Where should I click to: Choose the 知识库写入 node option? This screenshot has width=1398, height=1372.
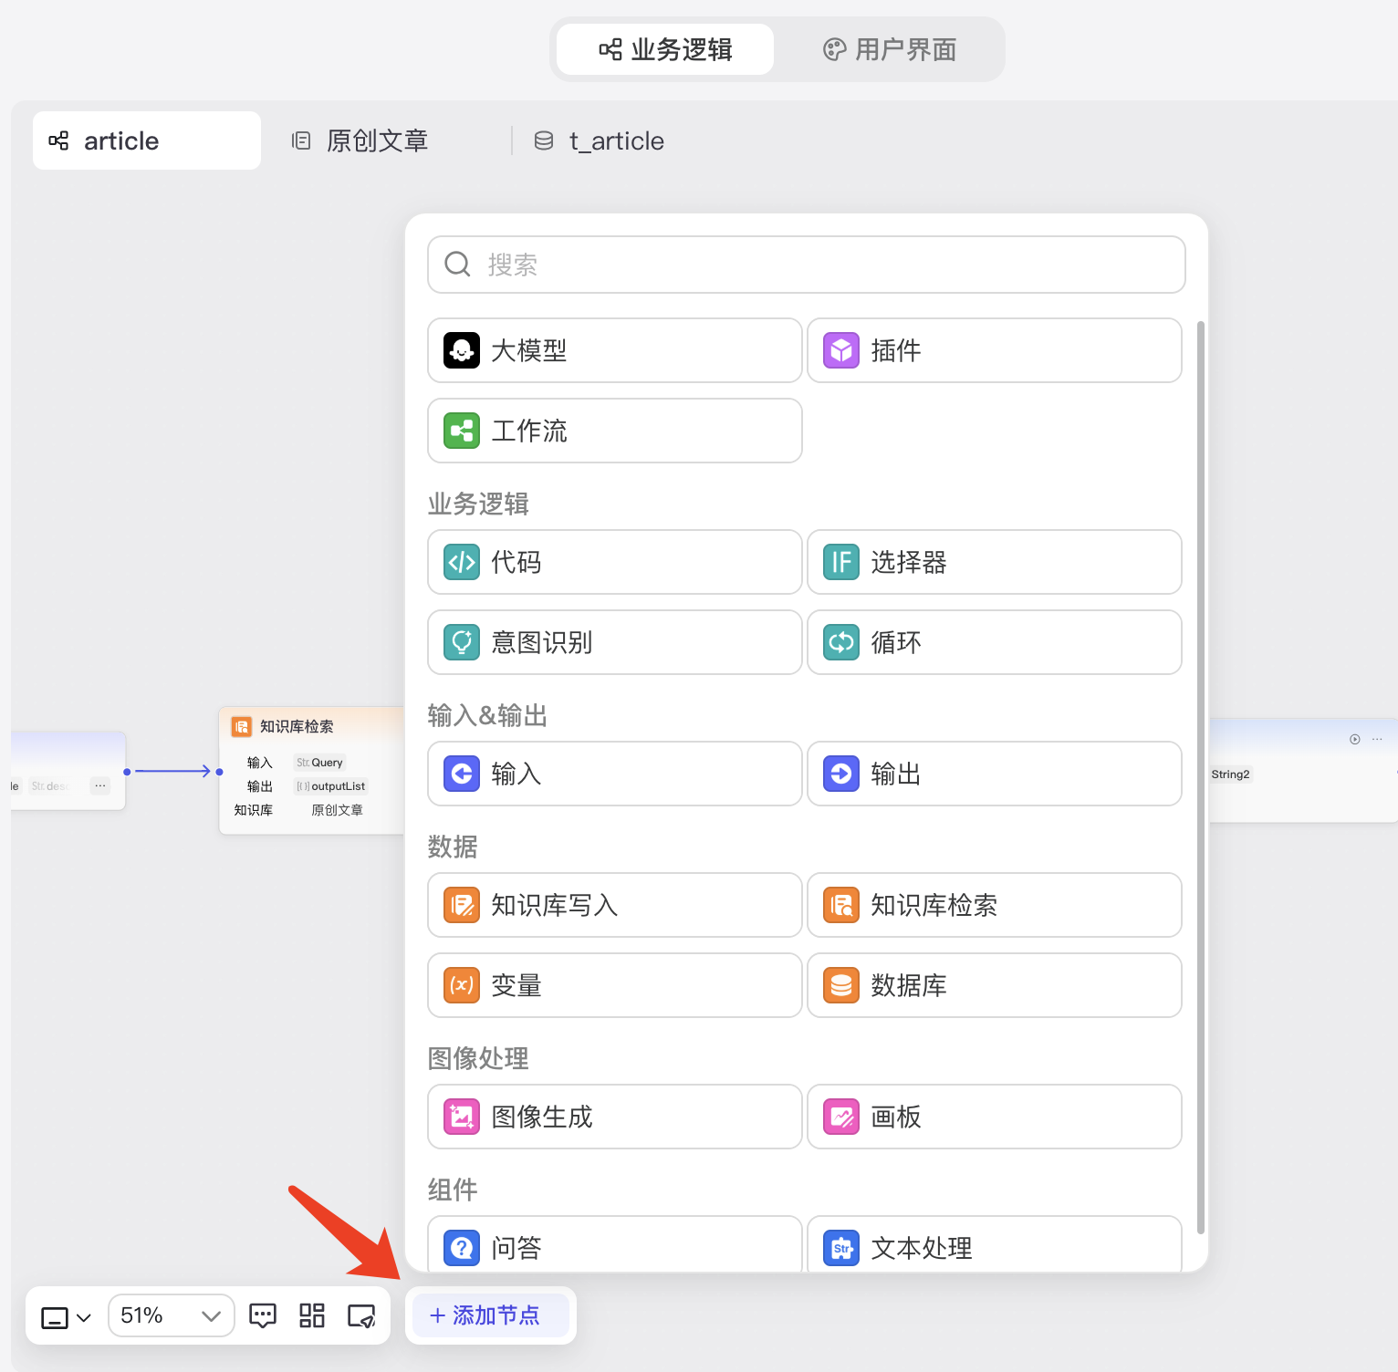point(614,905)
